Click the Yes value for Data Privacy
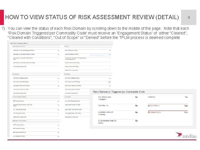 186,106
